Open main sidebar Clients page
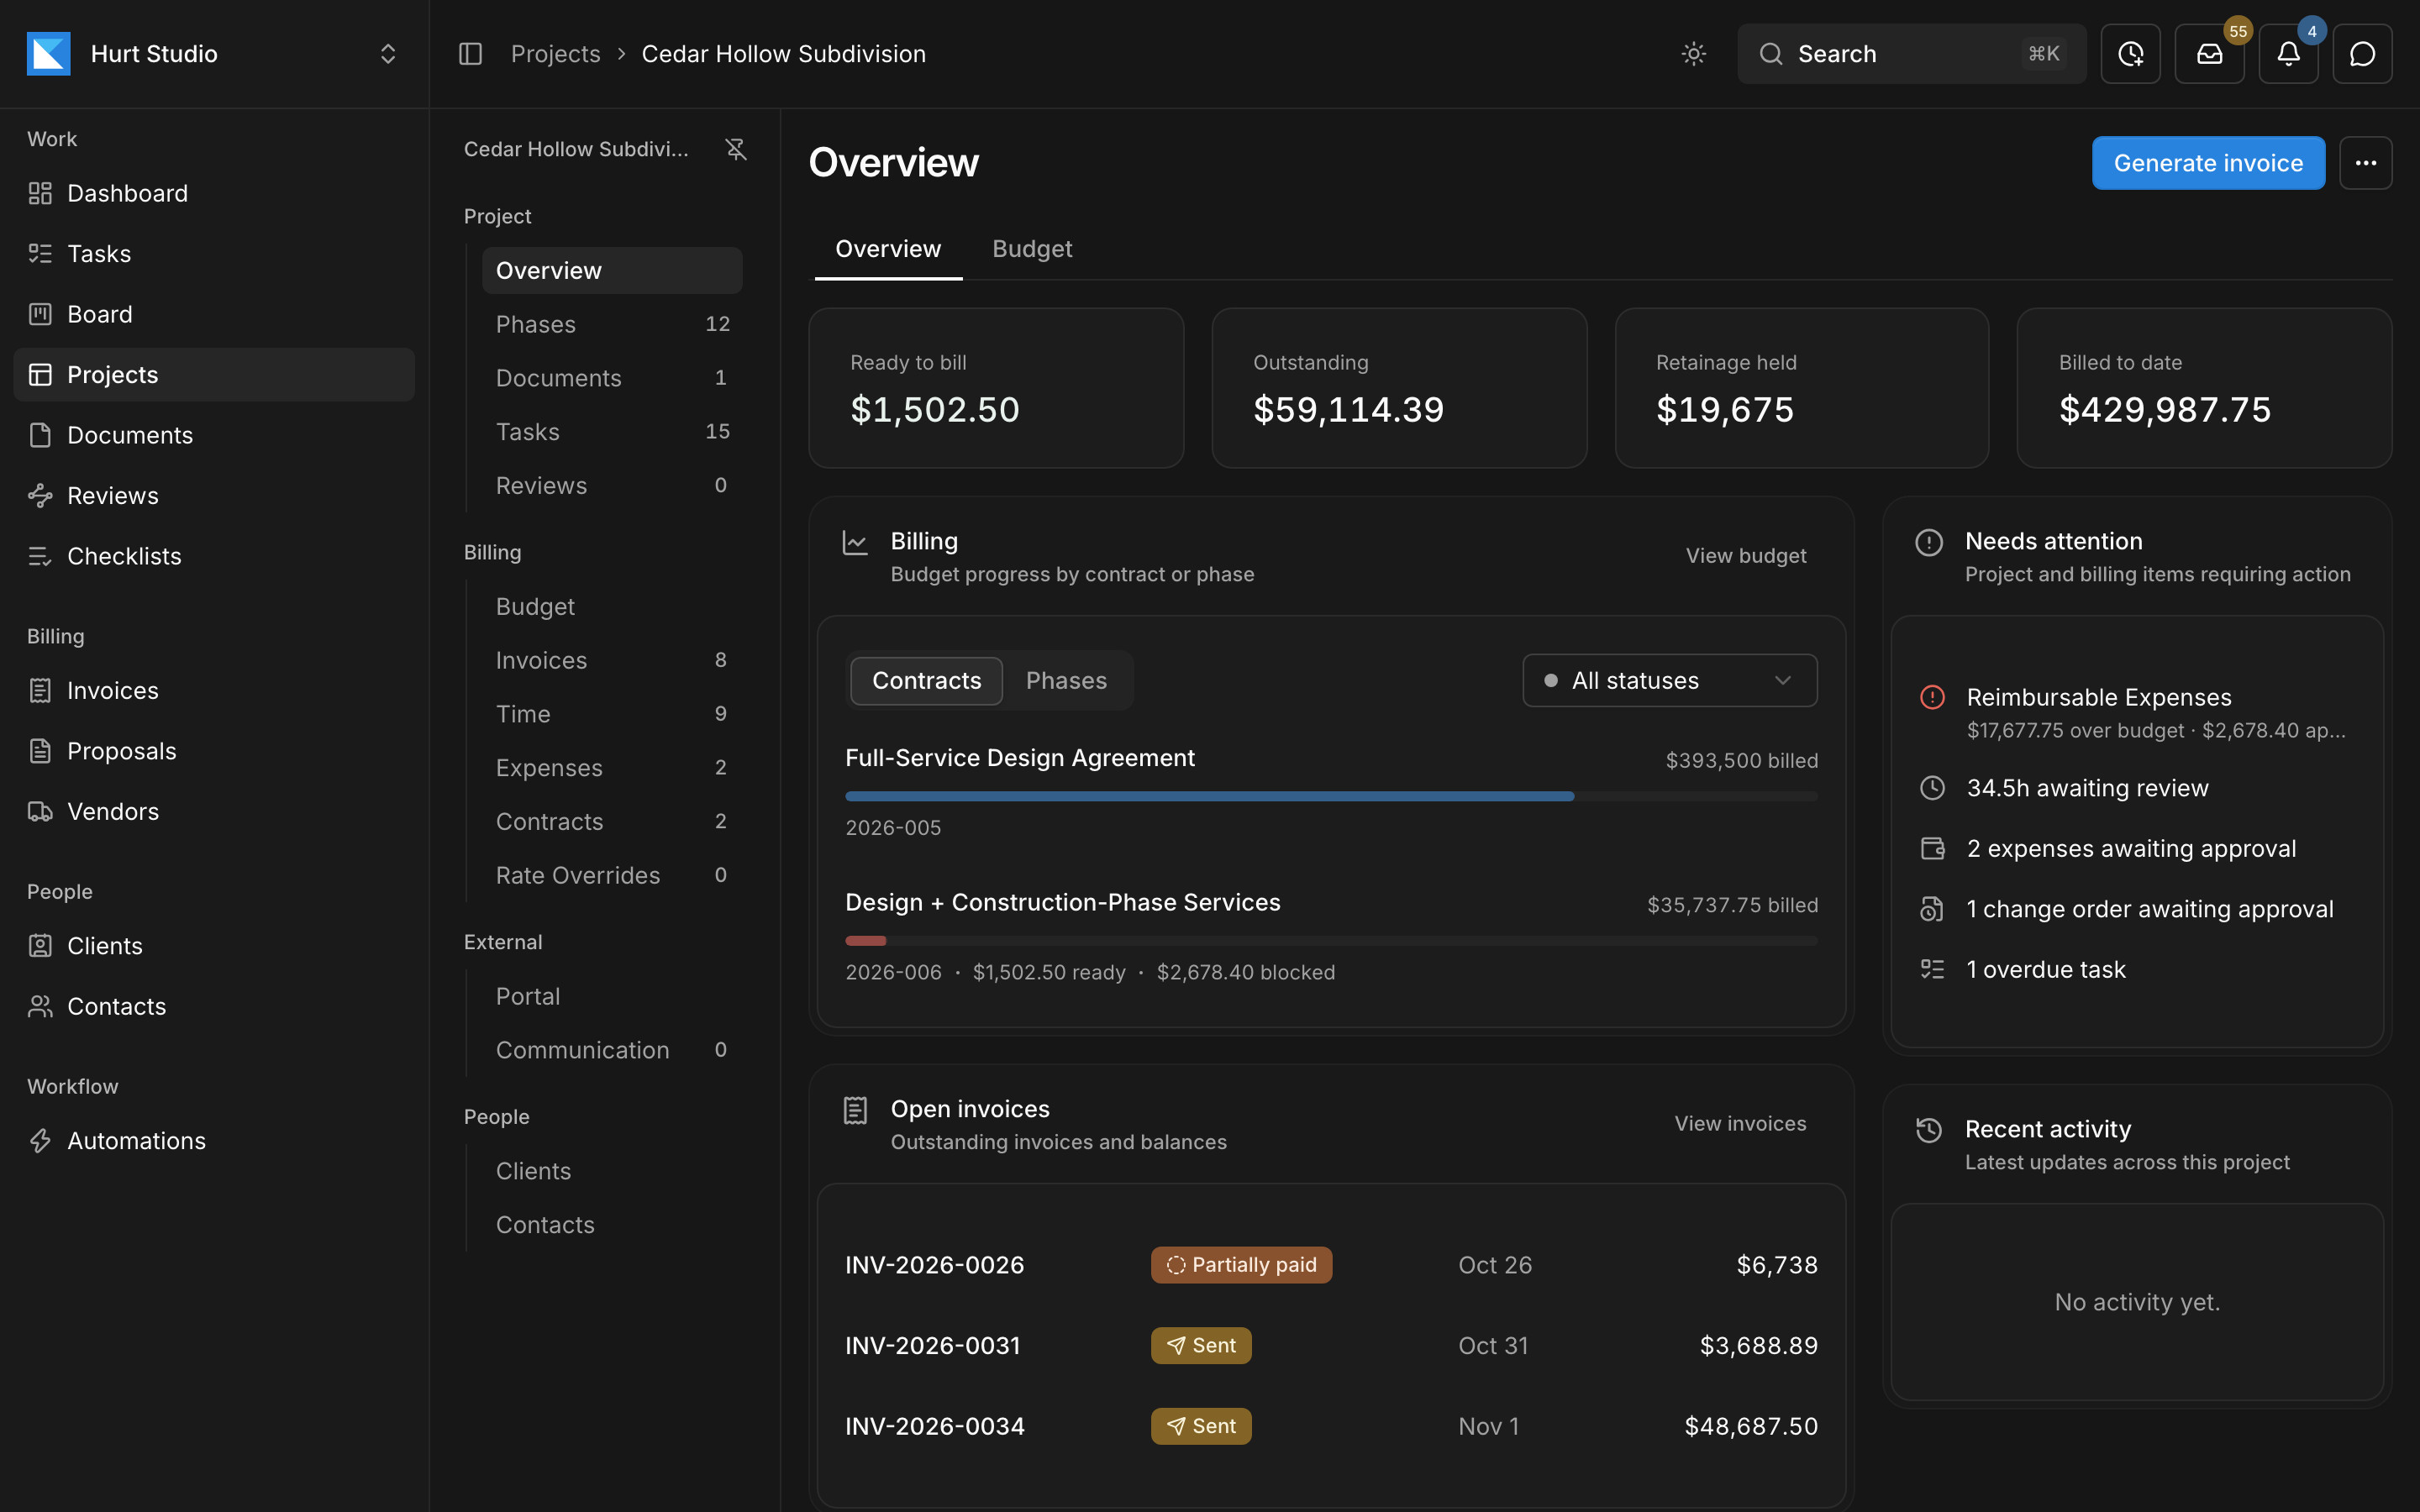2420x1512 pixels. point(214,946)
